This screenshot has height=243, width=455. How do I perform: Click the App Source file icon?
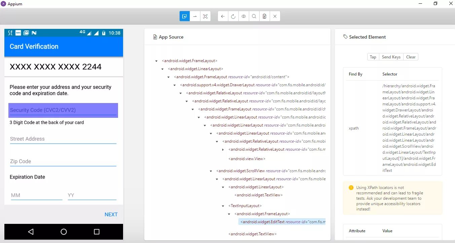point(155,37)
